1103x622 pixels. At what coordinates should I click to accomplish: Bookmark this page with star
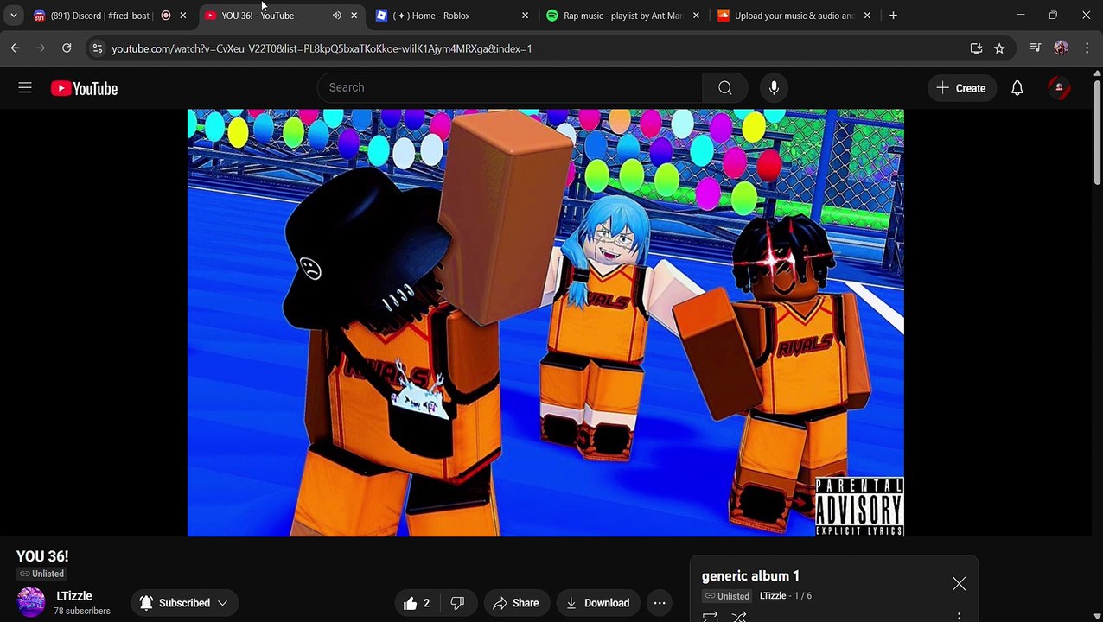999,48
